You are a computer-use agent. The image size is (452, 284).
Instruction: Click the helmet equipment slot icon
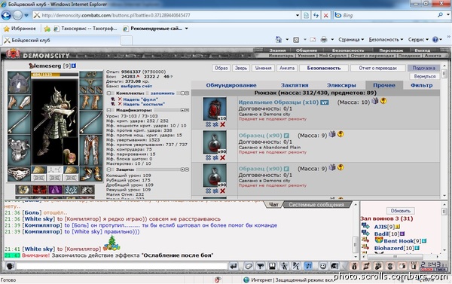click(19, 82)
